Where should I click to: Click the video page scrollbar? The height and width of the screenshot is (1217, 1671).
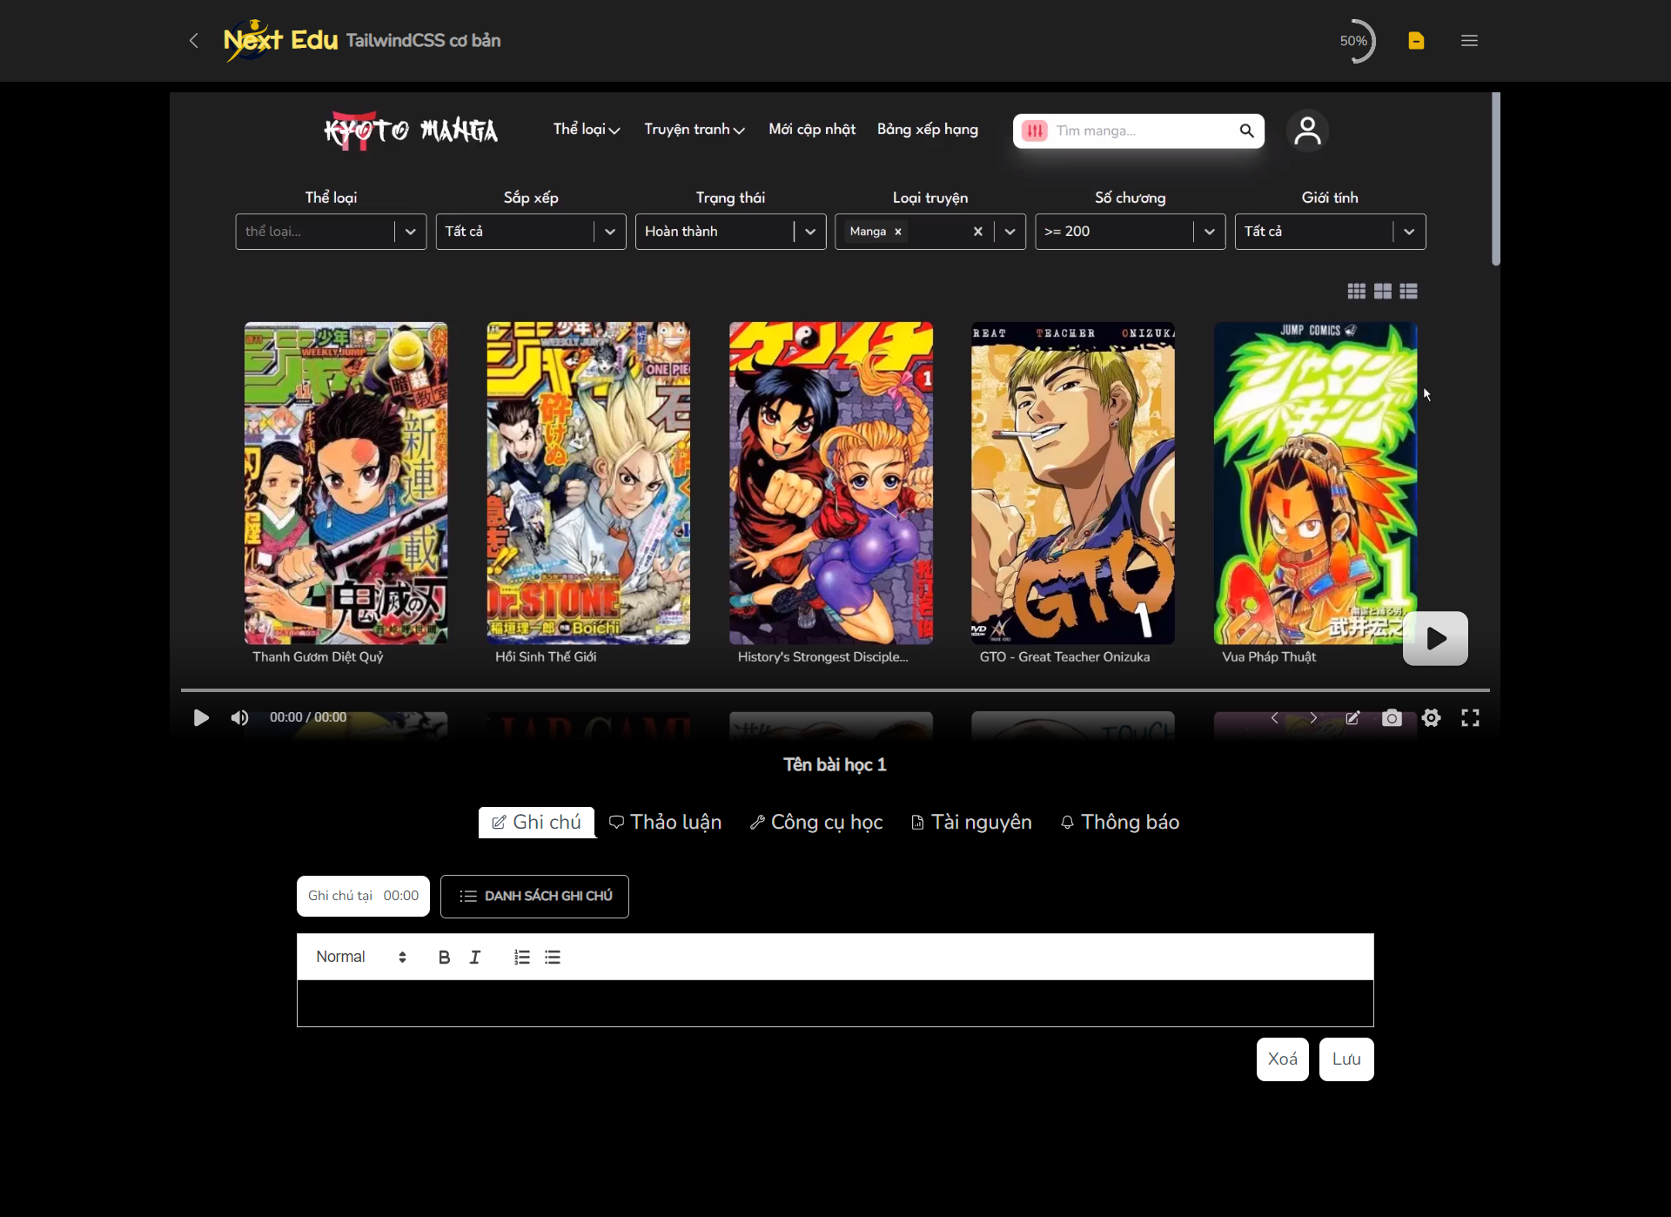coord(1495,179)
